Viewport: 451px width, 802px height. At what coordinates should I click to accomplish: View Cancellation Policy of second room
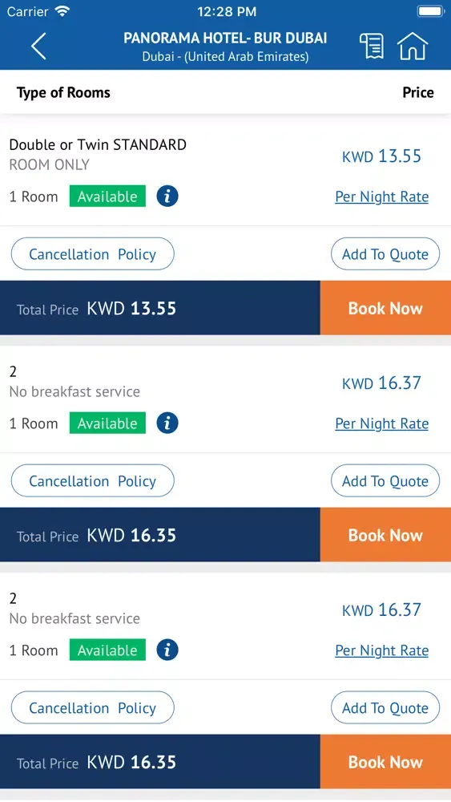[x=92, y=480]
